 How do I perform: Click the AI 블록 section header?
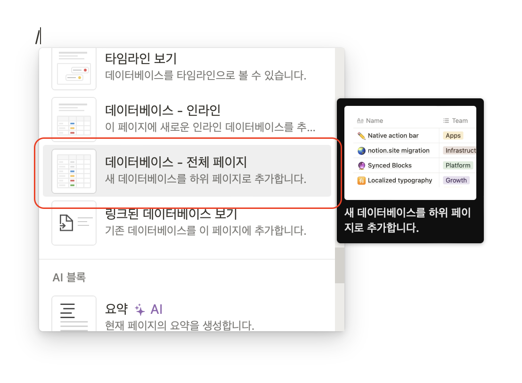click(69, 277)
